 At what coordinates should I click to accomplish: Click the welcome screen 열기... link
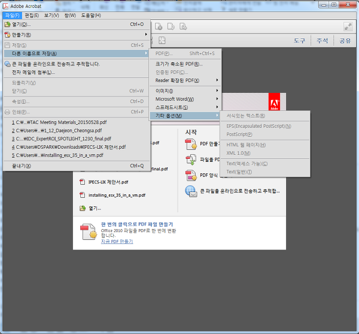tap(95, 208)
